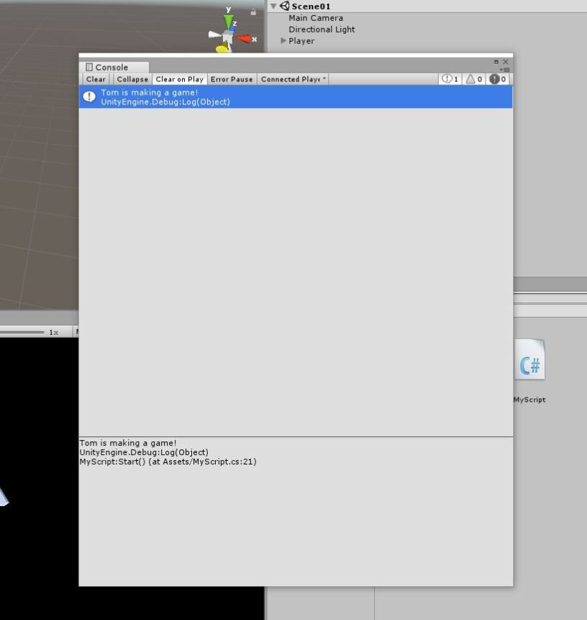The image size is (587, 620).
Task: Click the Game view scale slider
Action: [22, 332]
